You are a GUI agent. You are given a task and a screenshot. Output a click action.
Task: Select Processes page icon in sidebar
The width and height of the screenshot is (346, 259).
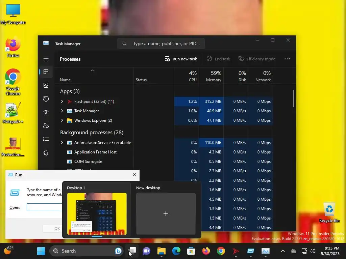(46, 71)
